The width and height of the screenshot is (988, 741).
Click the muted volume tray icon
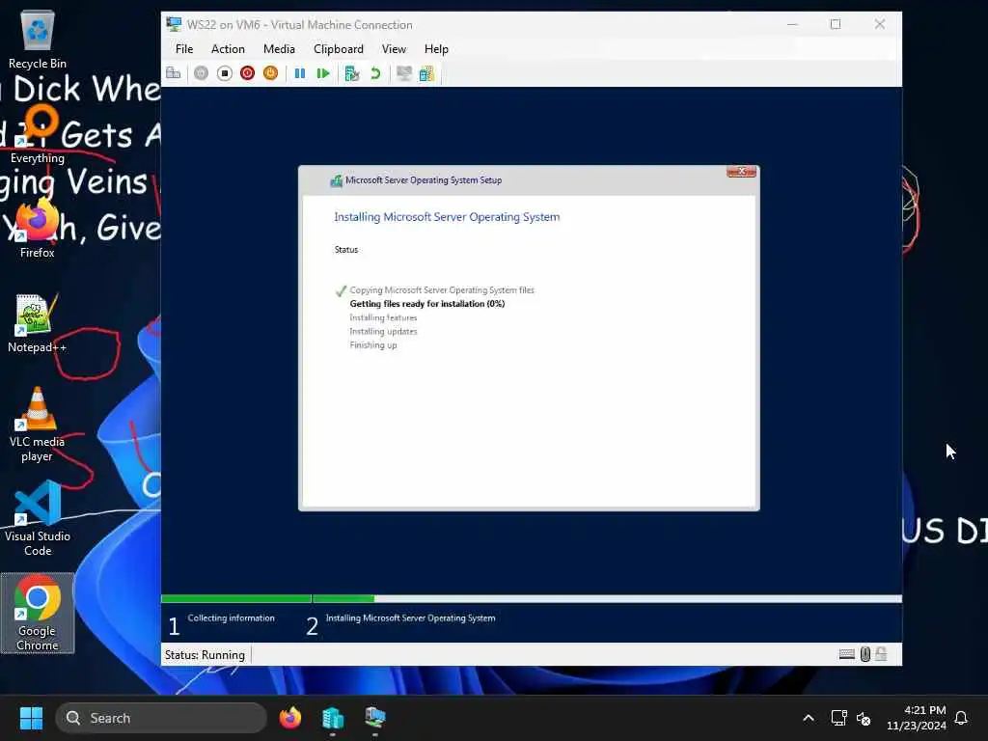864,718
